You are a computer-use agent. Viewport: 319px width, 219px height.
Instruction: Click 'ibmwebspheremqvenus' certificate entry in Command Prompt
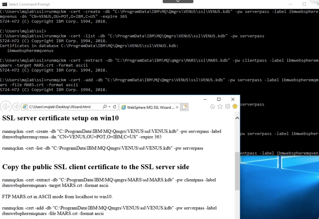[x=30, y=51]
